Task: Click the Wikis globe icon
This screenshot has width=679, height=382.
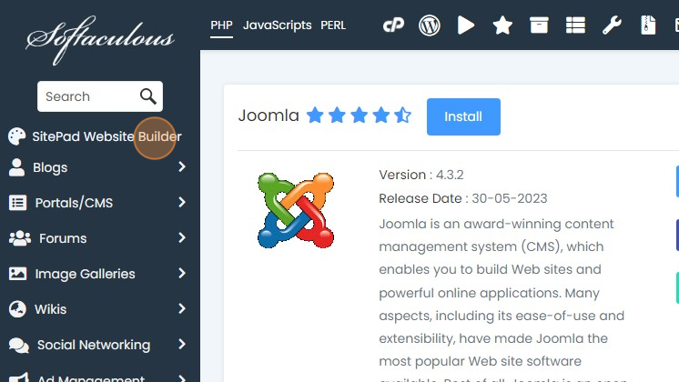Action: (x=18, y=309)
